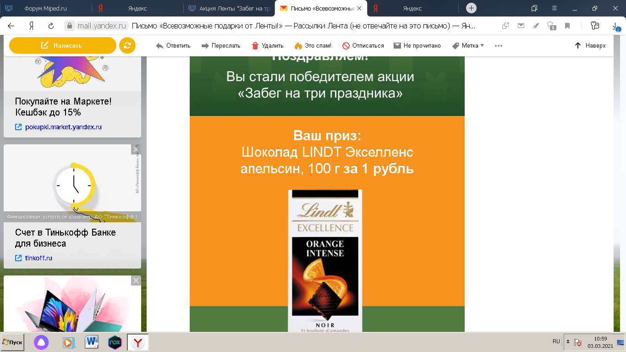
Task: Open the Метка label dropdown
Action: 468,46
